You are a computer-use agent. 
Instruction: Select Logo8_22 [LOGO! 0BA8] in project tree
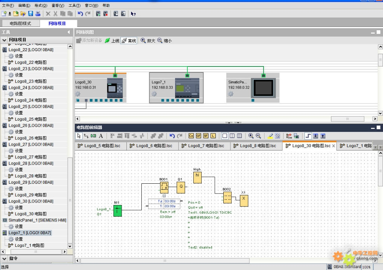click(x=31, y=50)
